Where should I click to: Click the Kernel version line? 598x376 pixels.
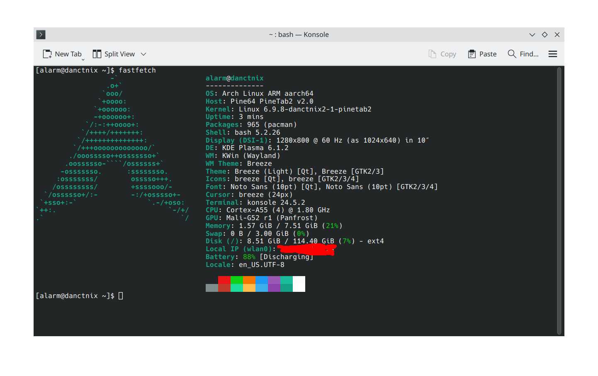coord(289,109)
